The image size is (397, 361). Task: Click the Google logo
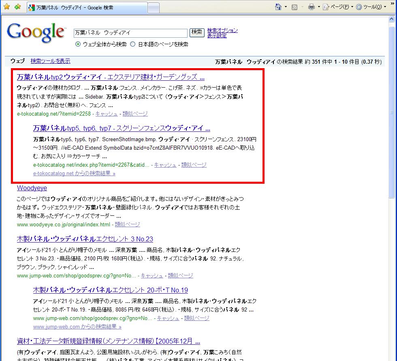tap(36, 32)
